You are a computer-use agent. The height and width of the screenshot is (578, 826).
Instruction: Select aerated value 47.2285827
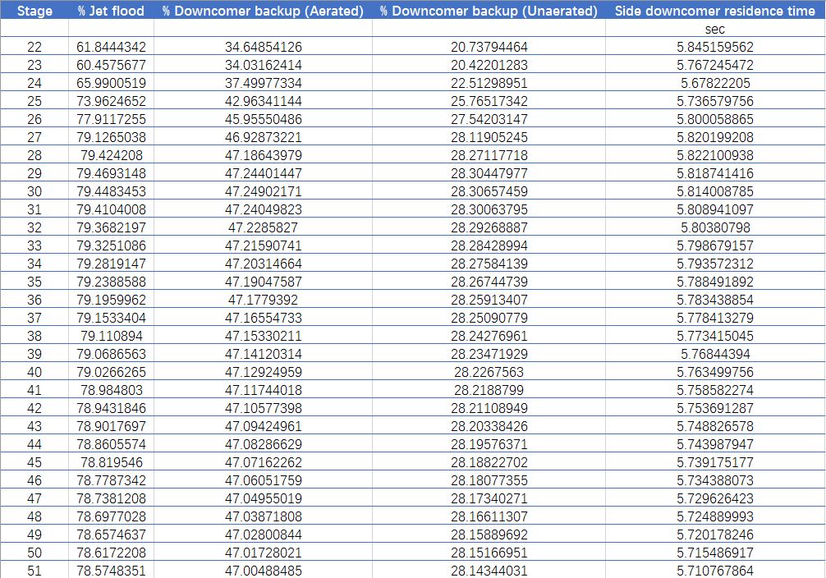(x=263, y=227)
